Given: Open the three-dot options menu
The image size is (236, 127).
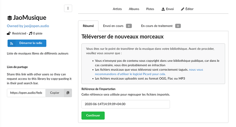Looking at the screenshot, I should pos(68,8).
